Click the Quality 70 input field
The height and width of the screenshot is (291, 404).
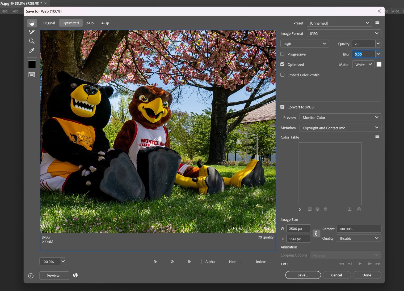pos(364,44)
